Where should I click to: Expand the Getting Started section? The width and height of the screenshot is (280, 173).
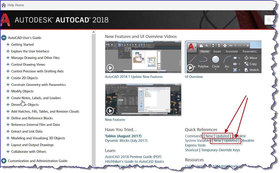[x=8, y=44]
